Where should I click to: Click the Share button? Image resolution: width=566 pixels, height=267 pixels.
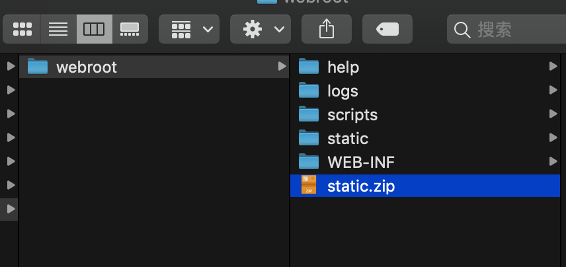point(327,29)
